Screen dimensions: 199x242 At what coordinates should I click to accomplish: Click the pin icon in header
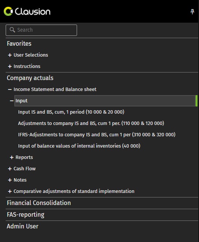click(192, 12)
